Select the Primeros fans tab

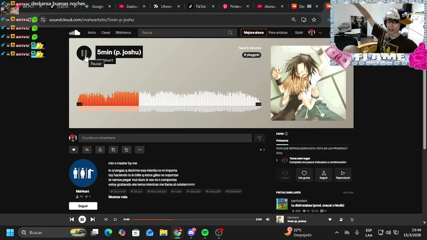click(x=282, y=141)
